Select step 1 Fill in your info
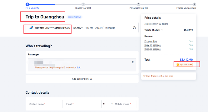This screenshot has width=208, height=112. 27,4
